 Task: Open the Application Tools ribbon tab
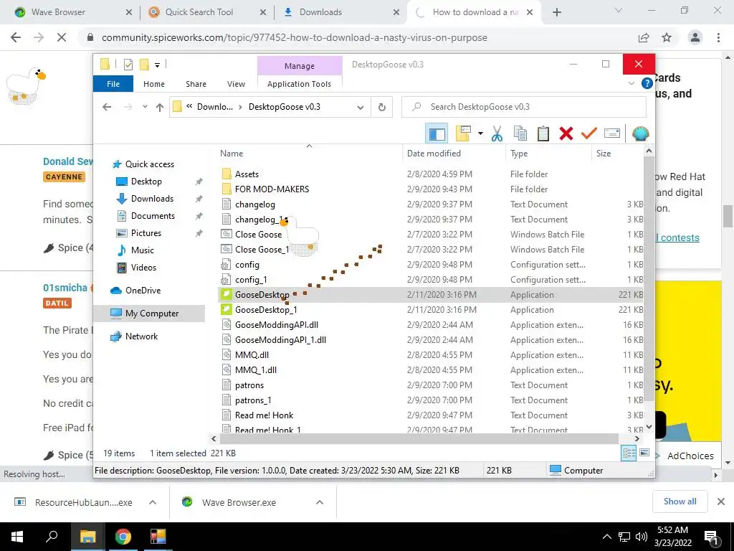tap(299, 84)
